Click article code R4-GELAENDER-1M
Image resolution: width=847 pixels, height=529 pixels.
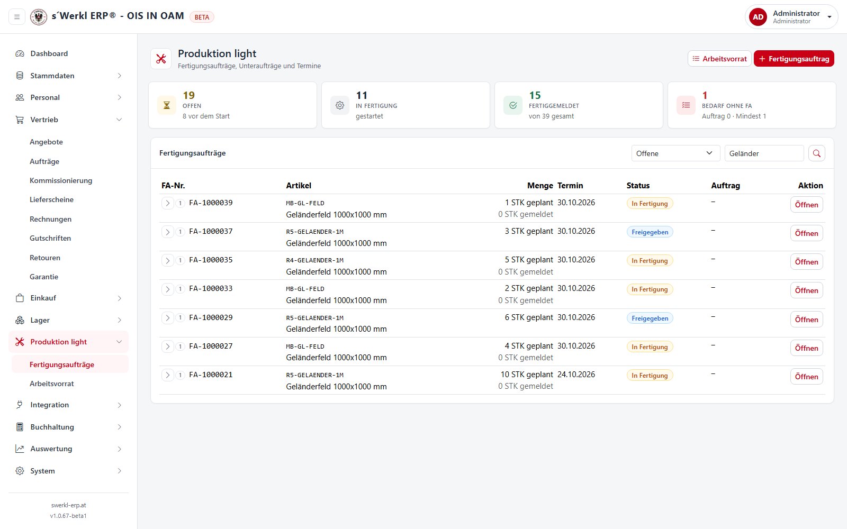tap(315, 260)
